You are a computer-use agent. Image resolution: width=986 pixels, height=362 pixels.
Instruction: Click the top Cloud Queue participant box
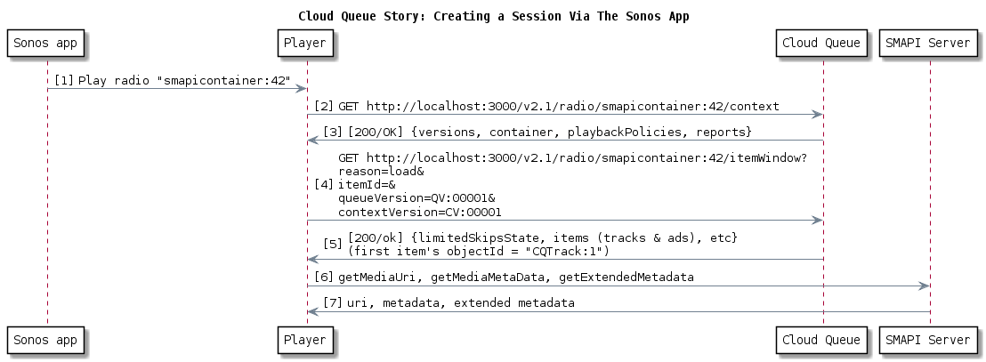pyautogui.click(x=822, y=43)
